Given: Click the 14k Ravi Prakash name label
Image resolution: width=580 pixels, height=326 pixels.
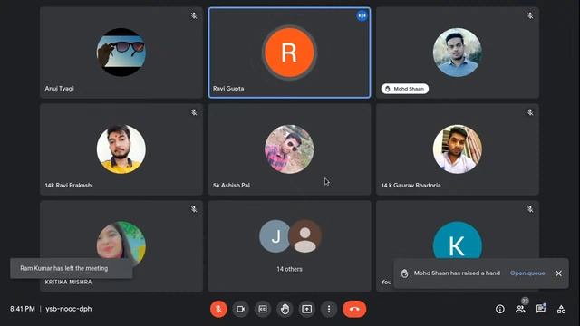Looking at the screenshot, I should coord(68,185).
